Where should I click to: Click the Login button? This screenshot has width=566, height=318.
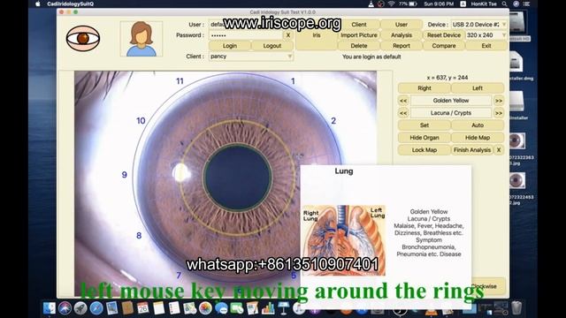pos(230,46)
